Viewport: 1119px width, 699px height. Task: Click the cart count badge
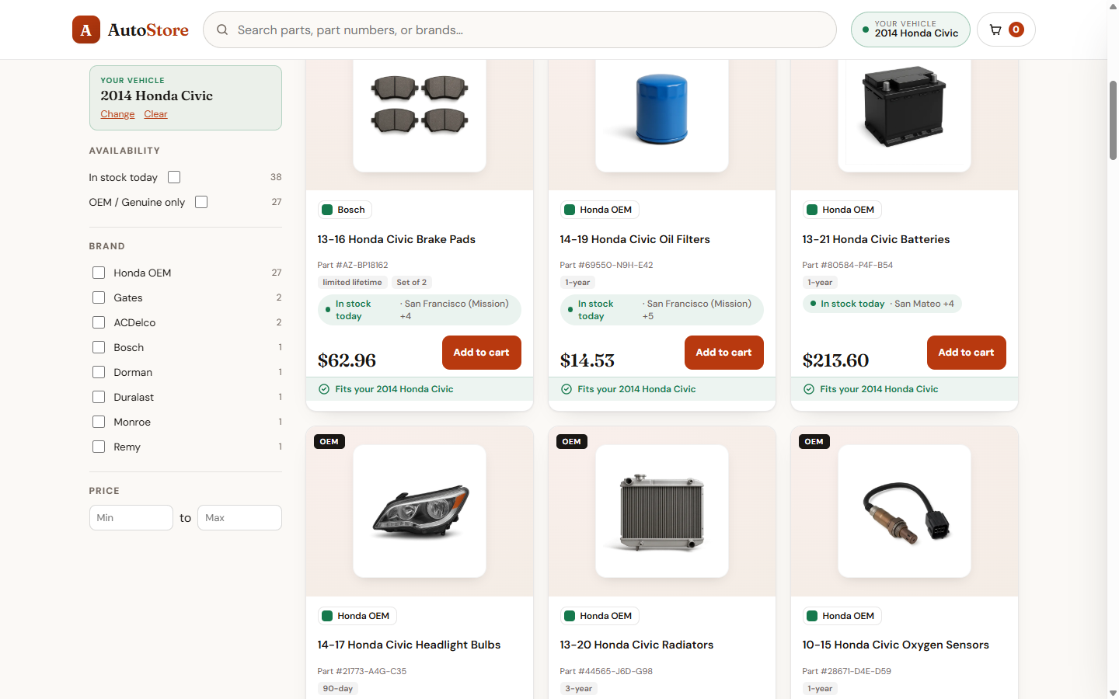pos(1016,30)
